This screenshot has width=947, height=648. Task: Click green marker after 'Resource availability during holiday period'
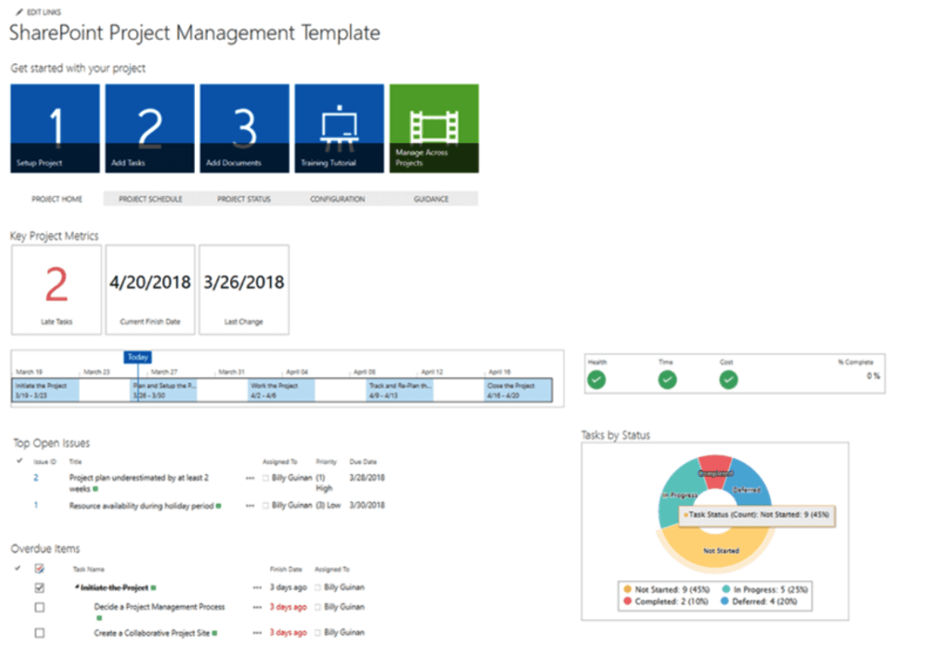pos(219,506)
